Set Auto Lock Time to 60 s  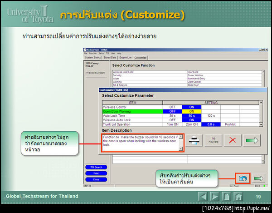click(x=192, y=116)
